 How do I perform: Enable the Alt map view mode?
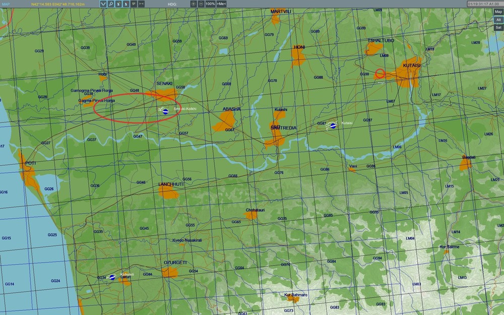click(x=498, y=20)
